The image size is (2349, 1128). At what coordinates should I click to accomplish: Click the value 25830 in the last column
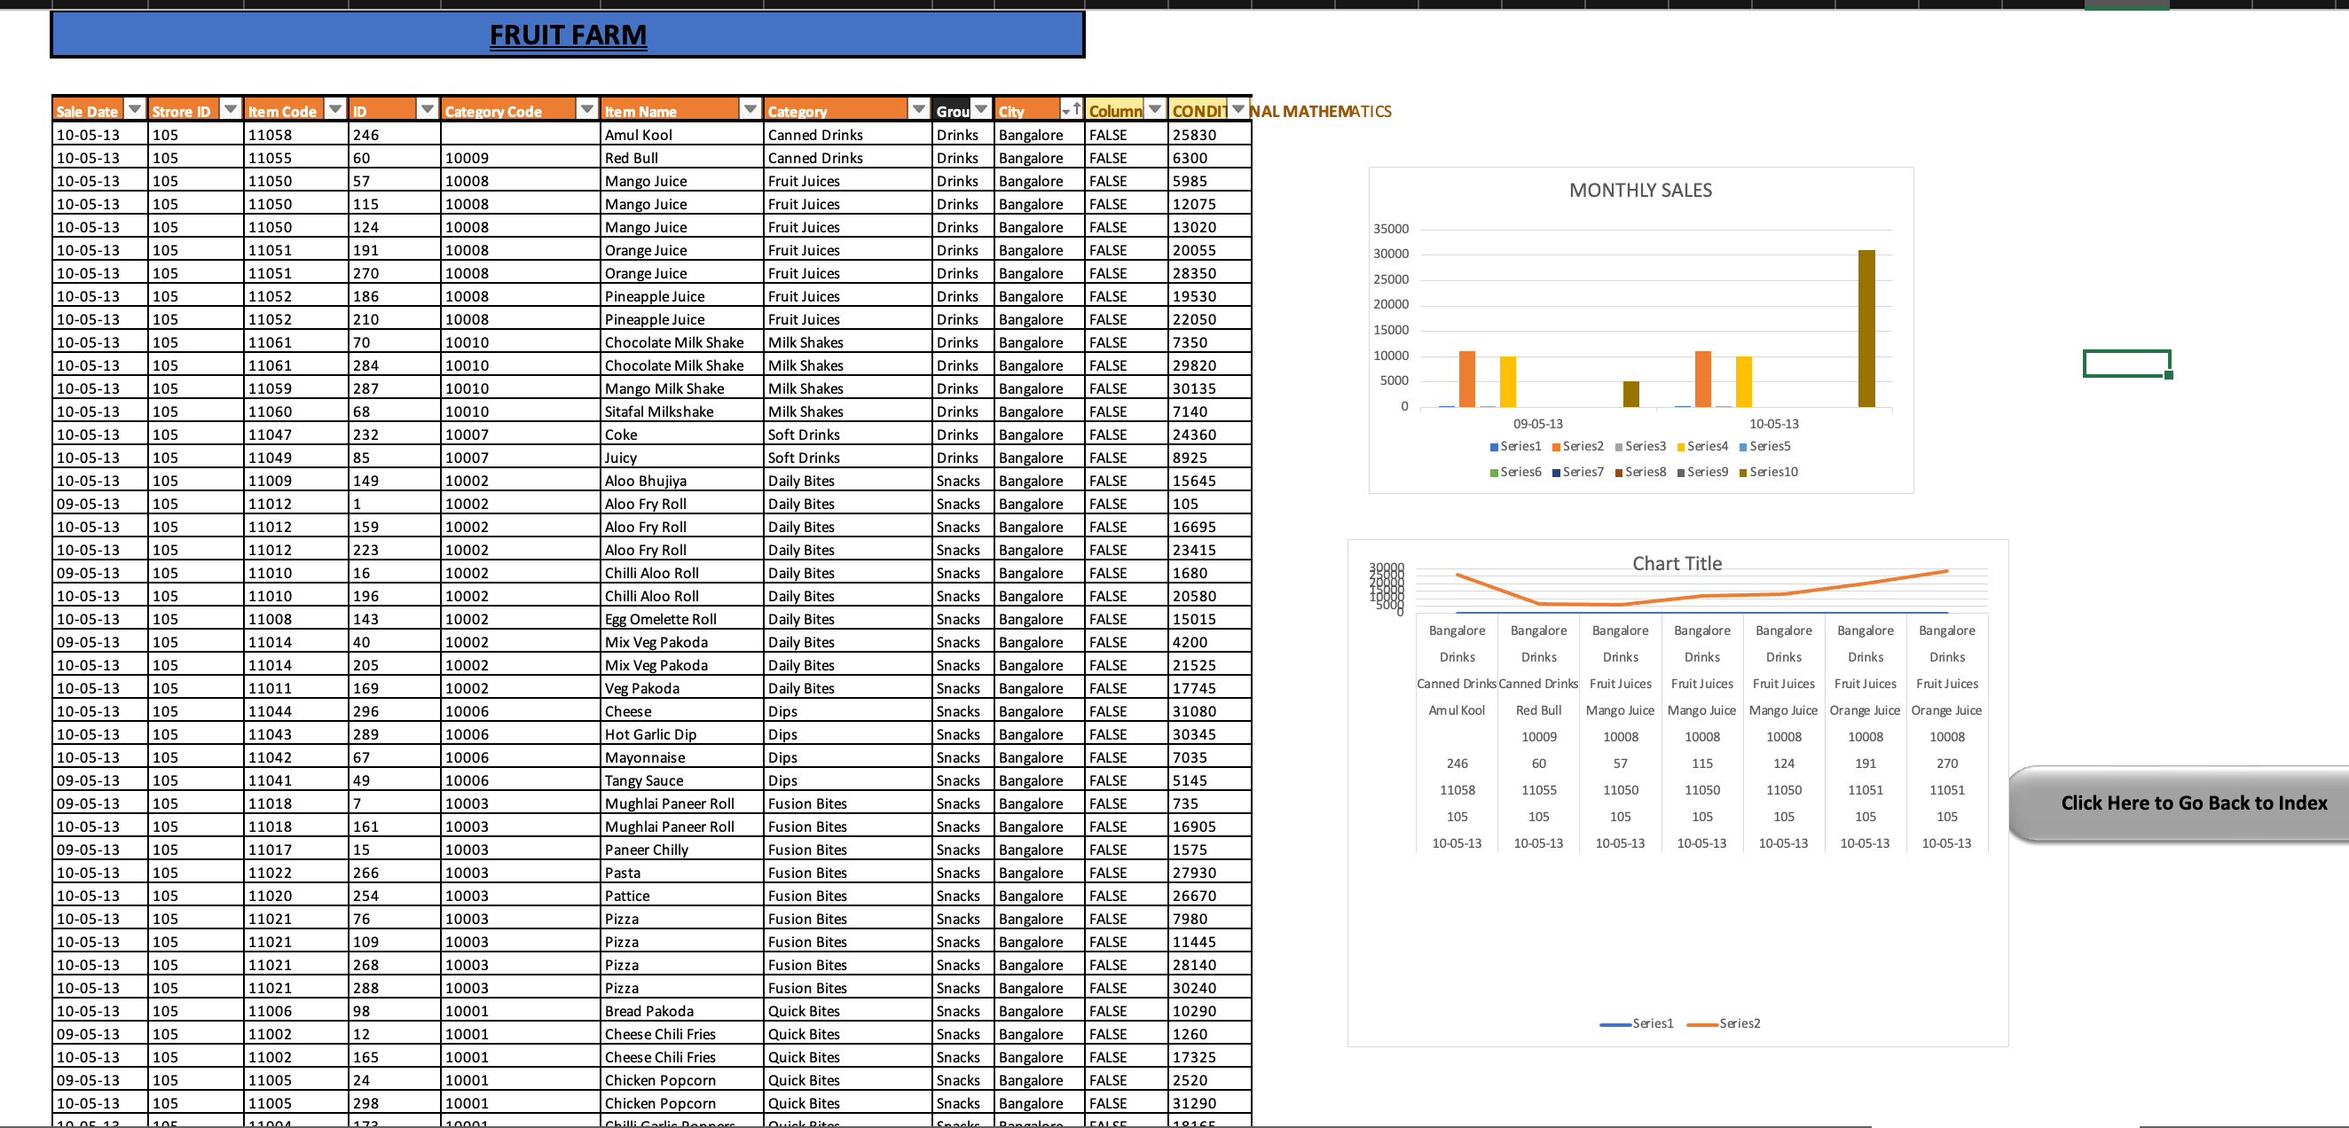(1208, 135)
